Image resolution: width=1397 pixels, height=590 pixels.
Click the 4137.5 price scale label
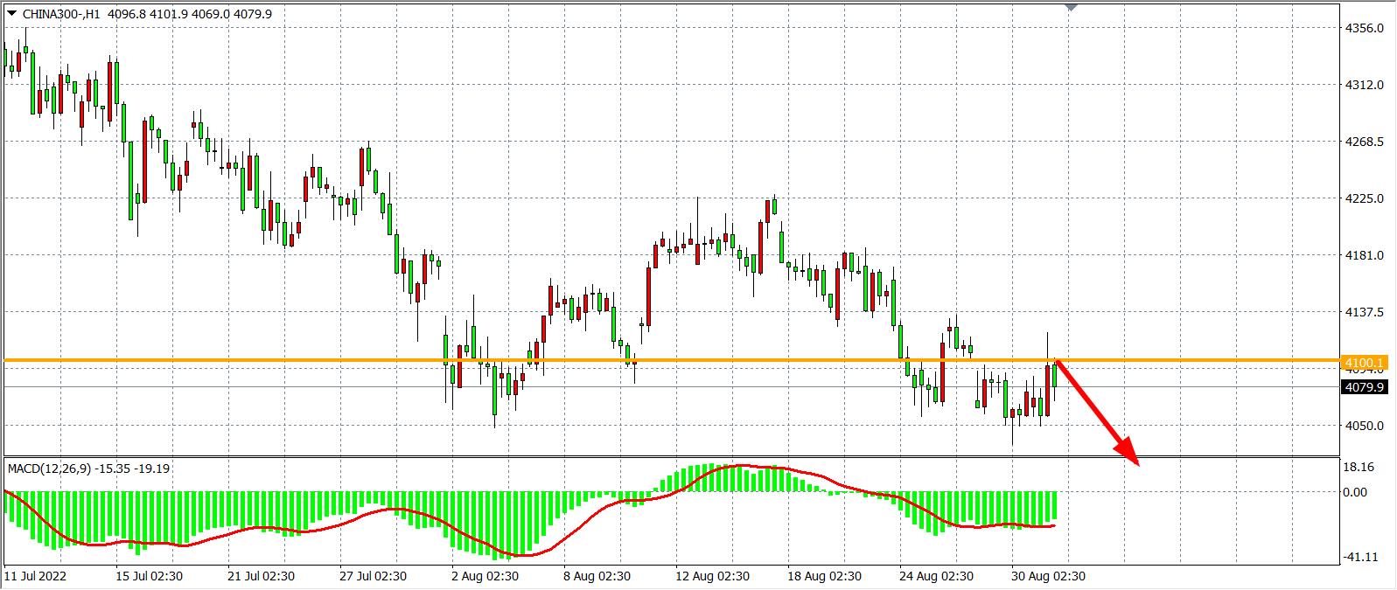coord(1365,312)
